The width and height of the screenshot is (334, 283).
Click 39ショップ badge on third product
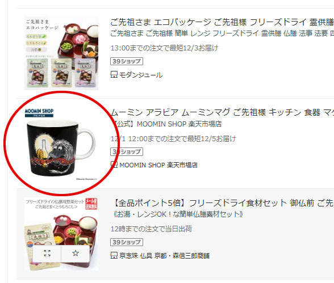click(x=127, y=242)
